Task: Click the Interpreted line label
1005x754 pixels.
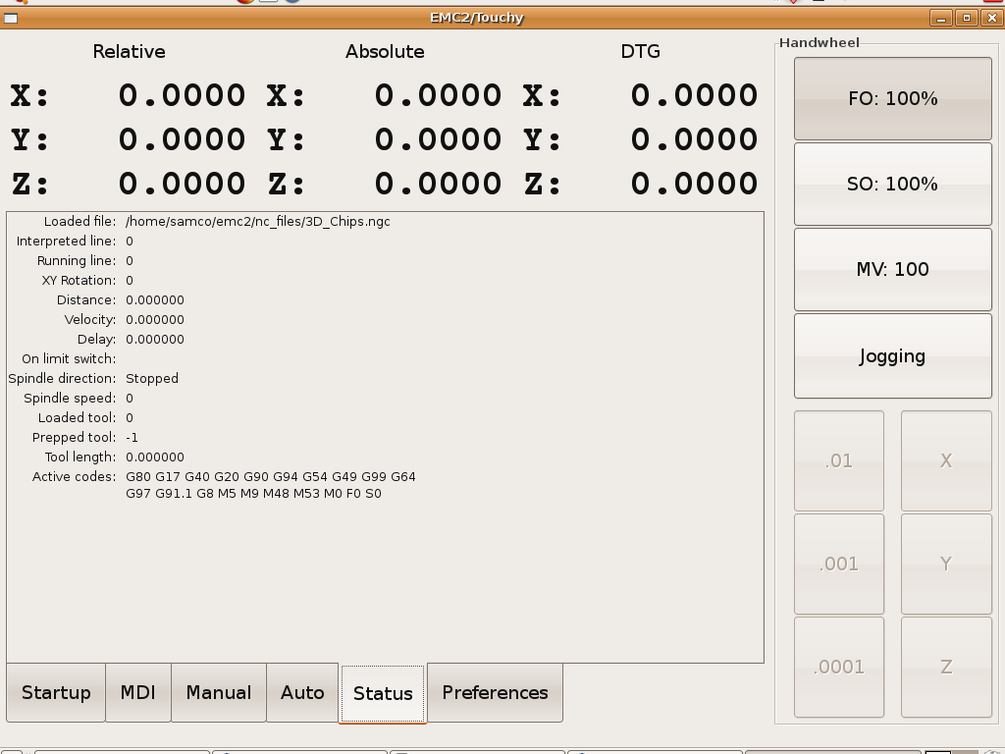Action: point(66,242)
